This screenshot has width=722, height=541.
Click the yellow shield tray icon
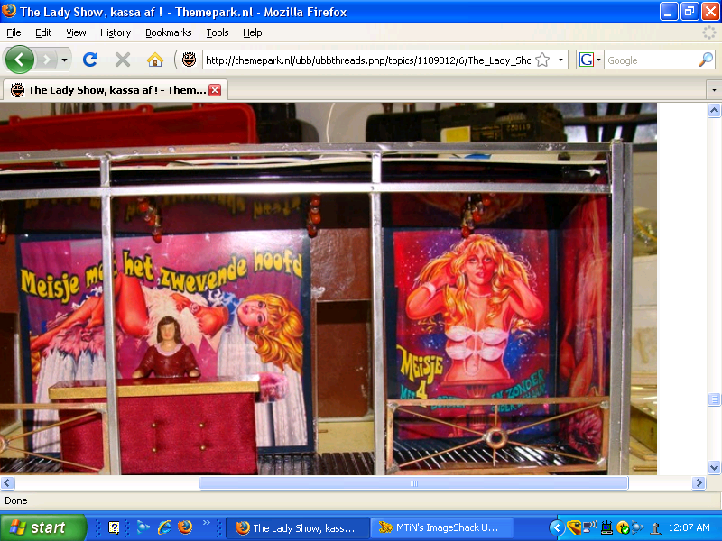click(x=574, y=527)
